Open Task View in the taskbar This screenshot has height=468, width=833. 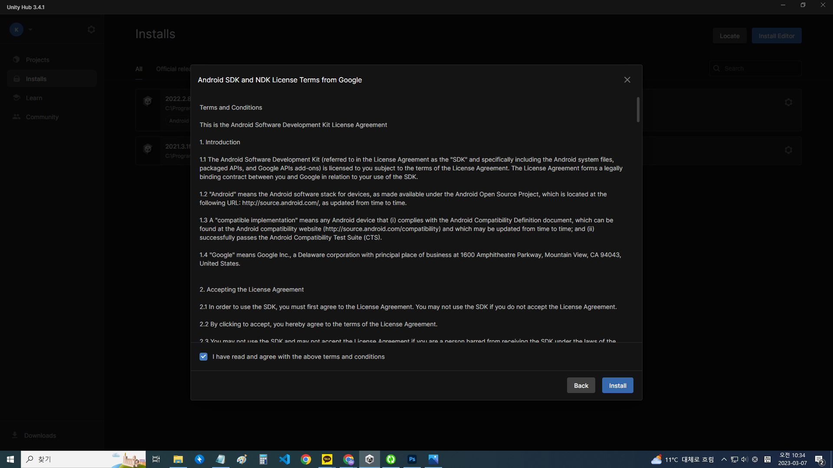(156, 459)
